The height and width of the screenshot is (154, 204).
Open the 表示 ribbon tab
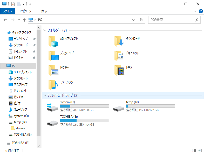44,11
